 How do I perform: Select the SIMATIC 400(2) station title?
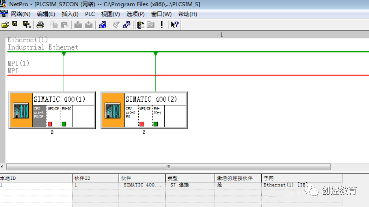point(151,99)
